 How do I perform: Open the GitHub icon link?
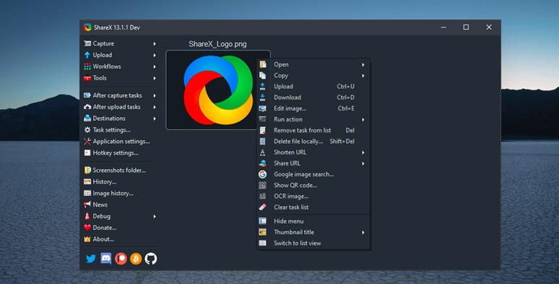pos(151,259)
